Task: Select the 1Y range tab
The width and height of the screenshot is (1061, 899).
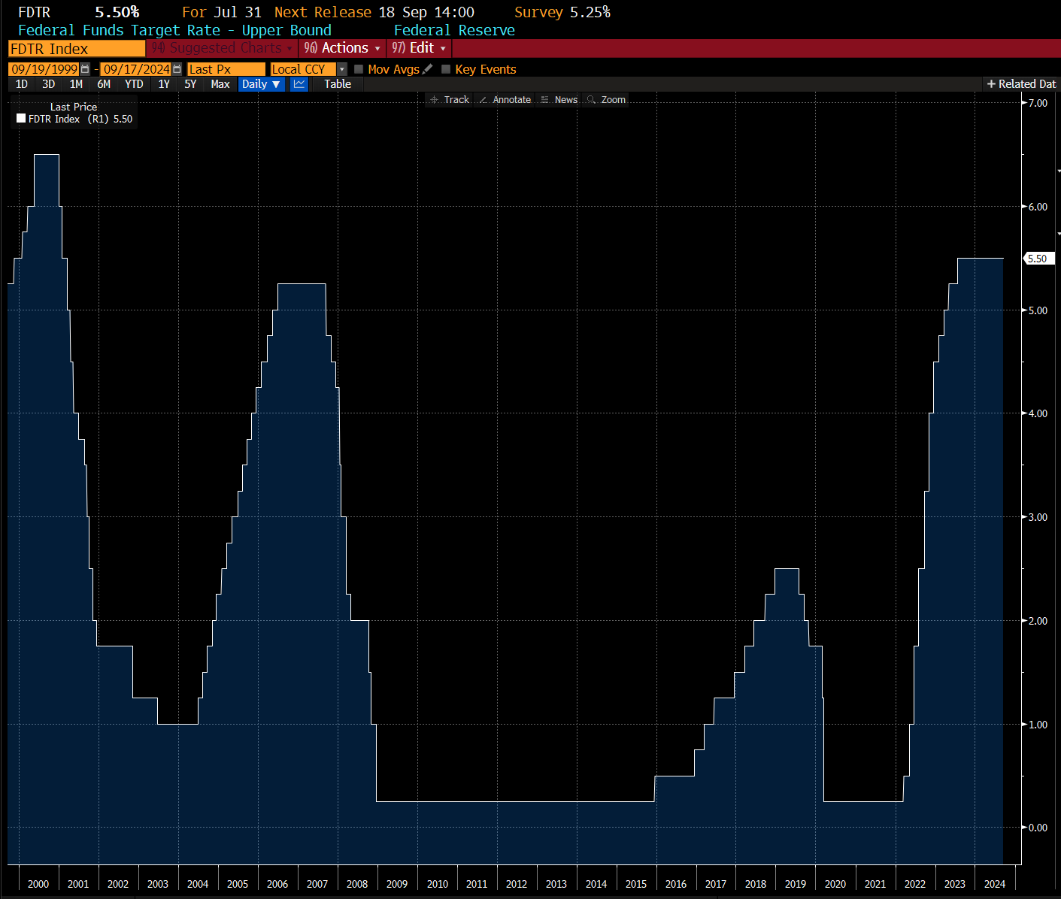Action: 164,84
